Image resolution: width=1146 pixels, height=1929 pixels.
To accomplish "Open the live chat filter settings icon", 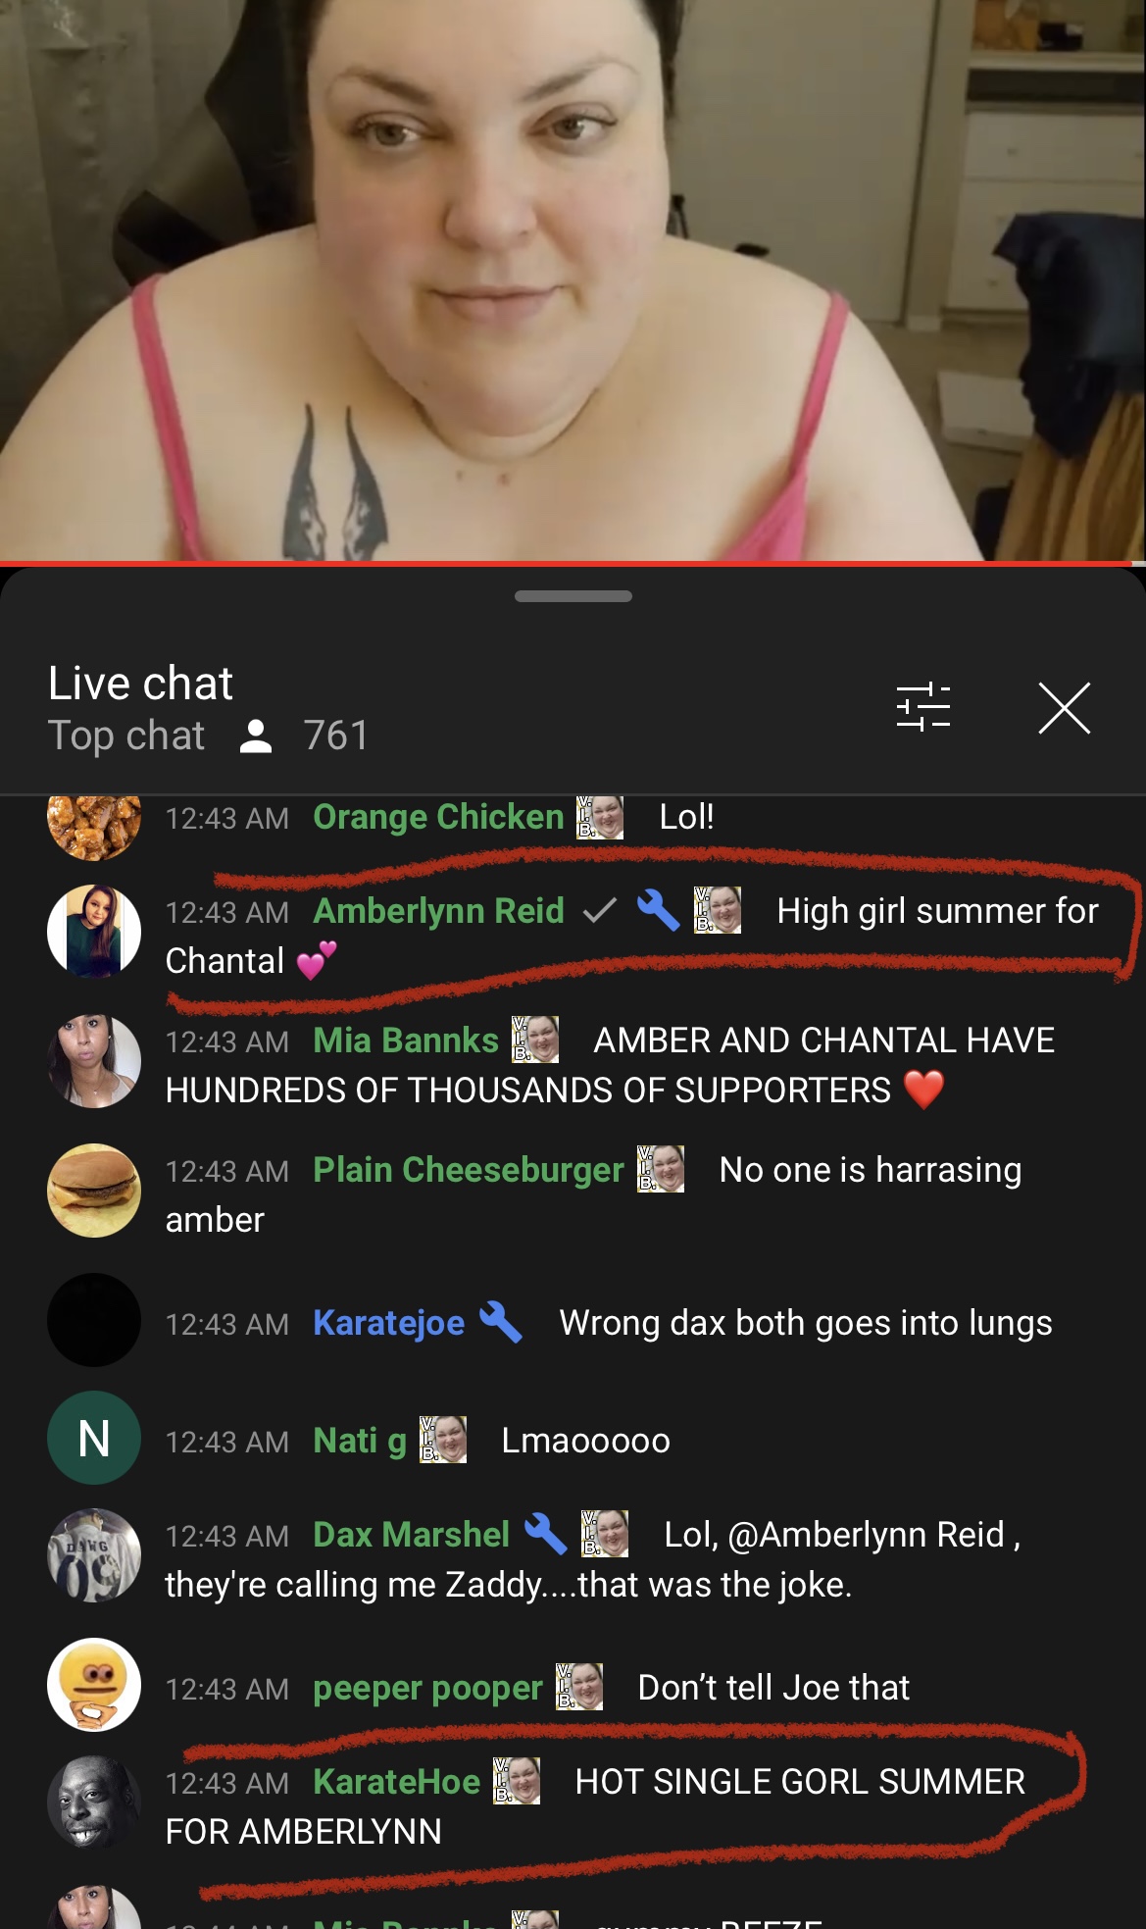I will (x=923, y=707).
